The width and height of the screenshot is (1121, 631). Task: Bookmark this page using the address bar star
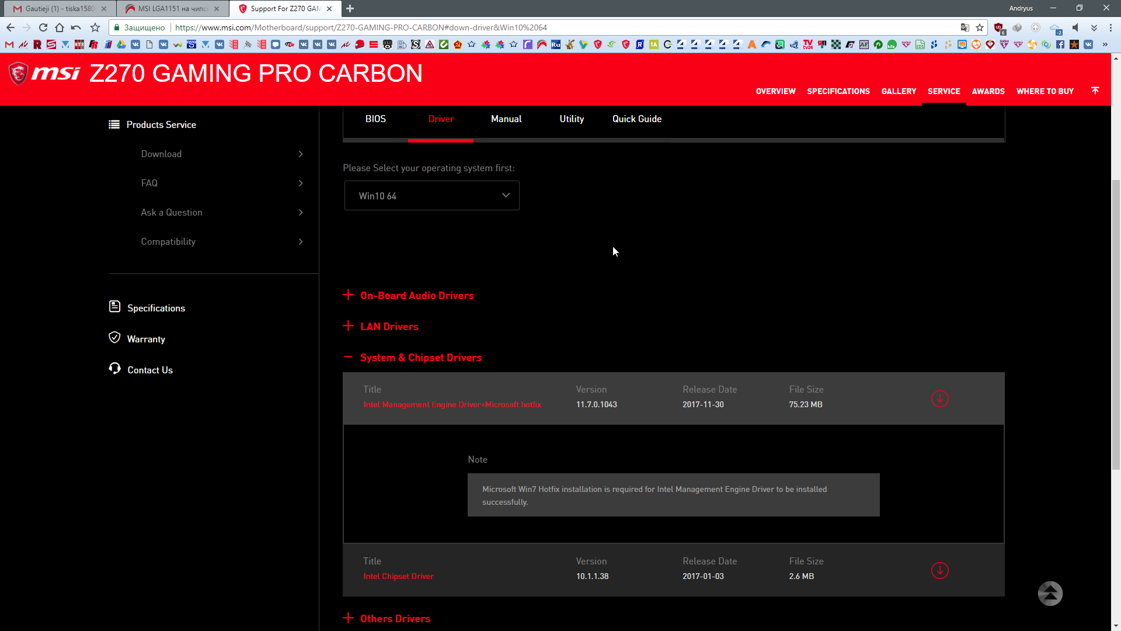coord(980,27)
